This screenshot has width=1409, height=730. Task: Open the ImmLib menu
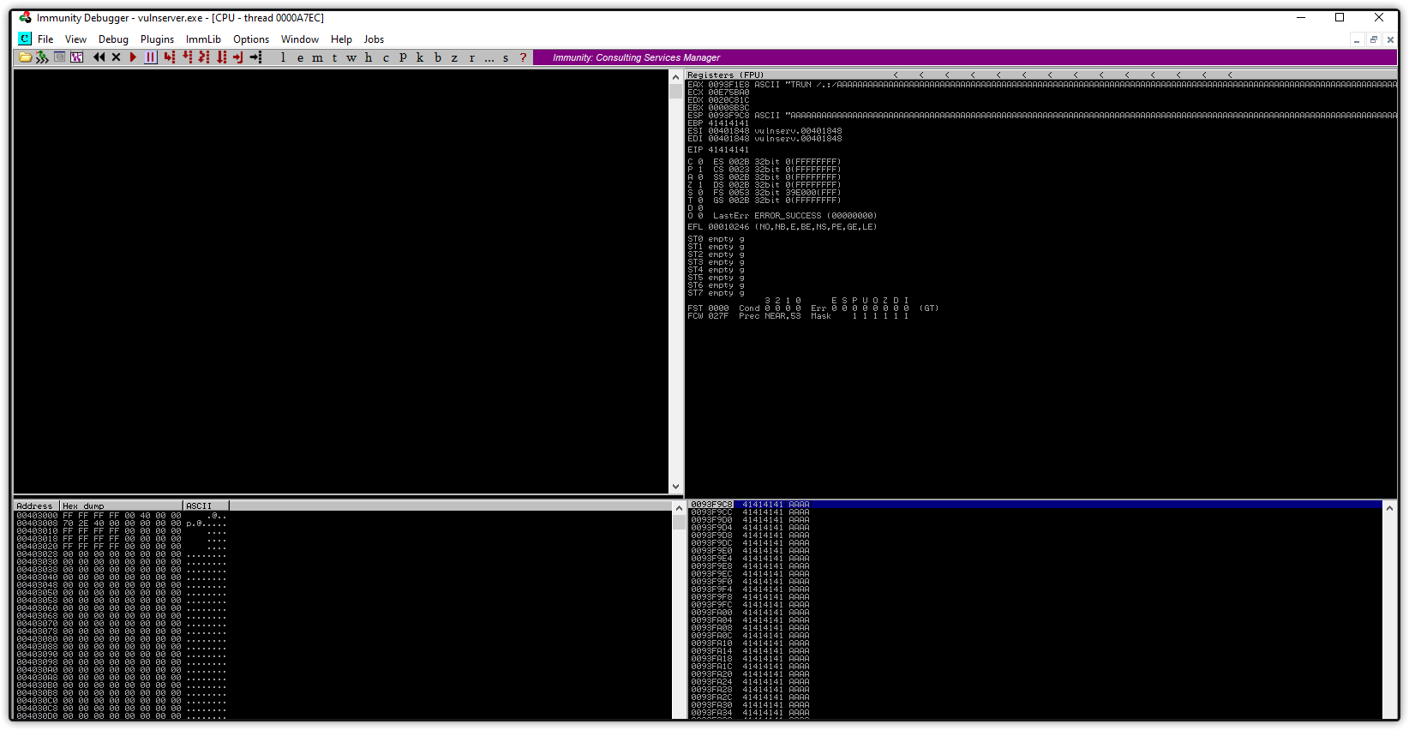[203, 39]
